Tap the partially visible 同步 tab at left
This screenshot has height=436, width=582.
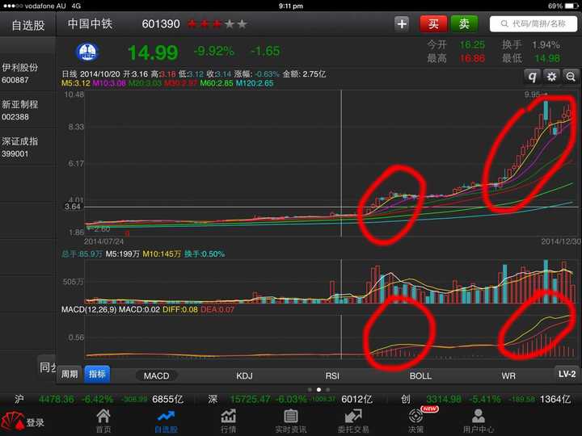[x=48, y=367]
